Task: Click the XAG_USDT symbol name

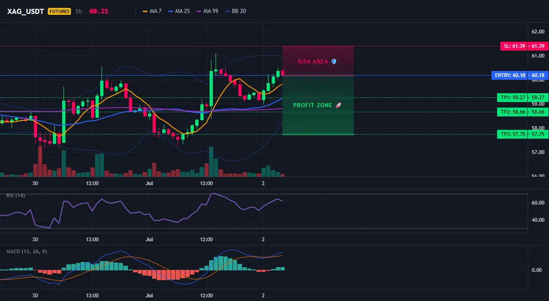Action: (26, 11)
